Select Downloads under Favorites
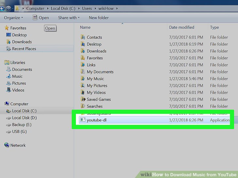Screen dimensions: 238x178 click(x=22, y=42)
